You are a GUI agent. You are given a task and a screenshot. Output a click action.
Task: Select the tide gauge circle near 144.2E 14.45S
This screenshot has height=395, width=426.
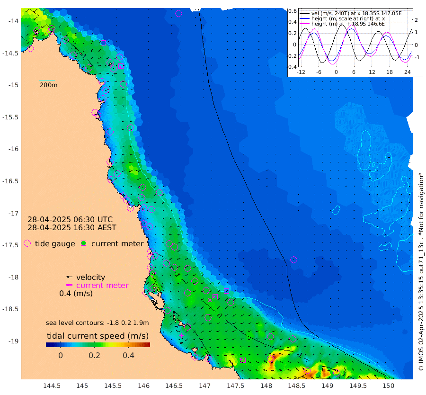tap(30, 49)
